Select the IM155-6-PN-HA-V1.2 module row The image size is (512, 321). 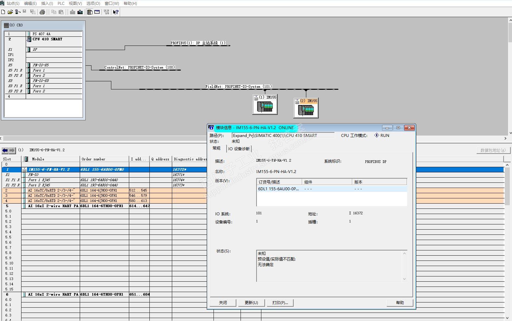104,169
